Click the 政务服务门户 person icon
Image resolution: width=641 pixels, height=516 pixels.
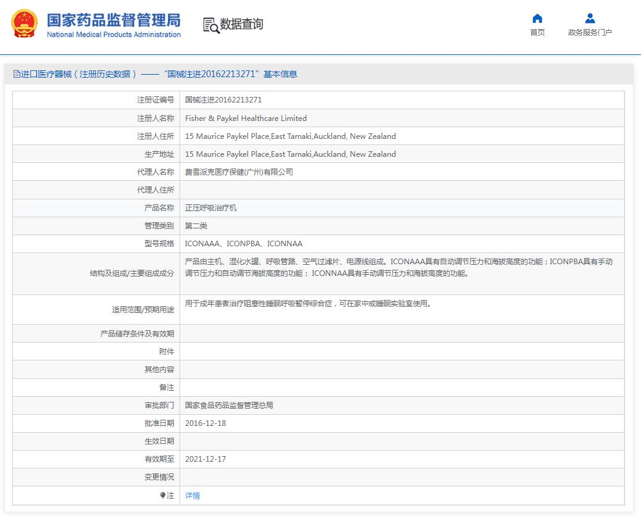(x=590, y=19)
